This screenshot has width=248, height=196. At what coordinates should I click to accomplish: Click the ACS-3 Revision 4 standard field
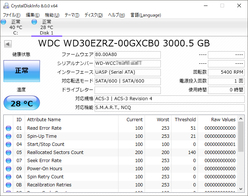pyautogui.click(x=170, y=99)
